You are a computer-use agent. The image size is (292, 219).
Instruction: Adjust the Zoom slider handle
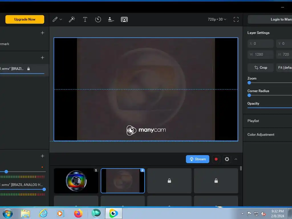[x=249, y=83]
